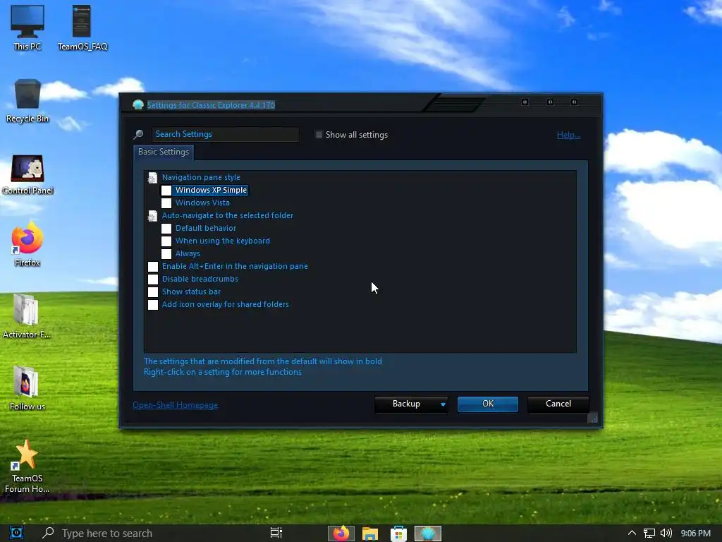Viewport: 722px width, 542px height.
Task: Select Auto-navigate to the selected folder heading
Action: pos(228,215)
